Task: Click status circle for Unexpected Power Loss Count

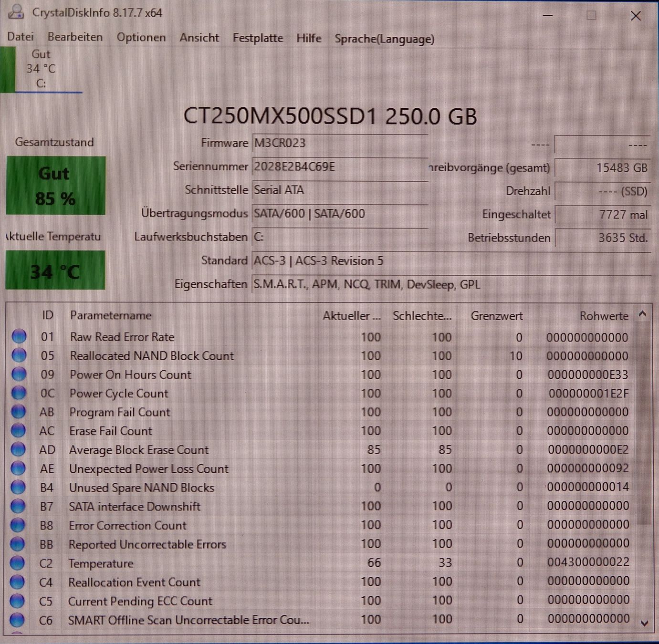Action: coord(18,468)
